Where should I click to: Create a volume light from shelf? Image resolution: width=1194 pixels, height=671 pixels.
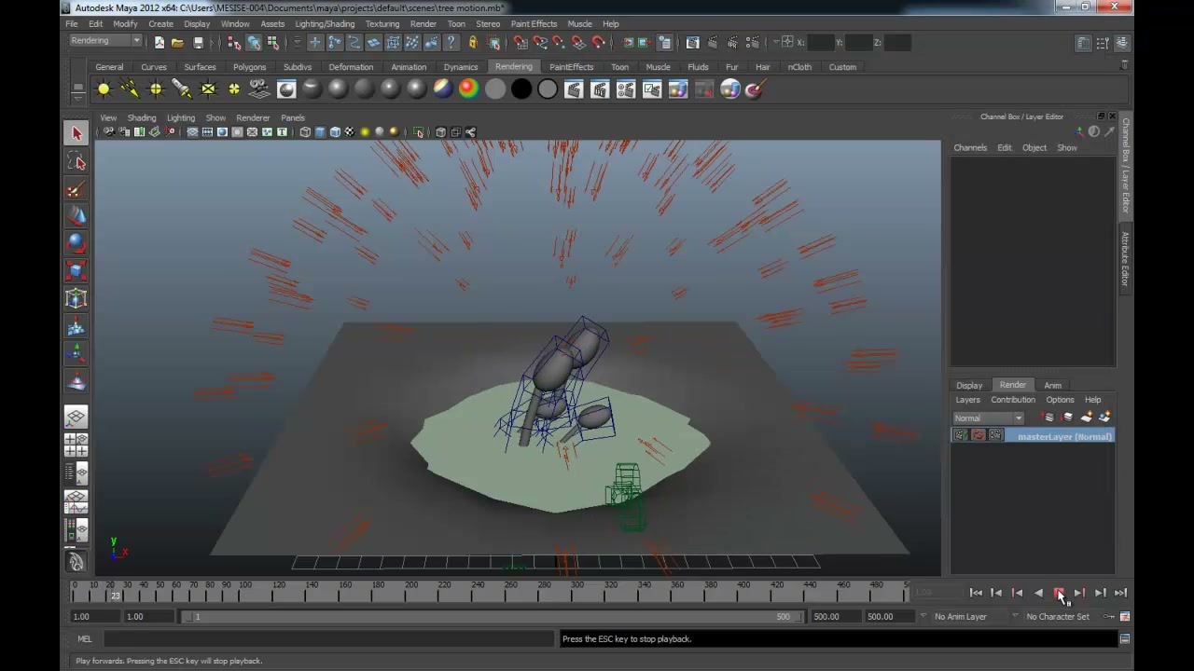[x=234, y=89]
